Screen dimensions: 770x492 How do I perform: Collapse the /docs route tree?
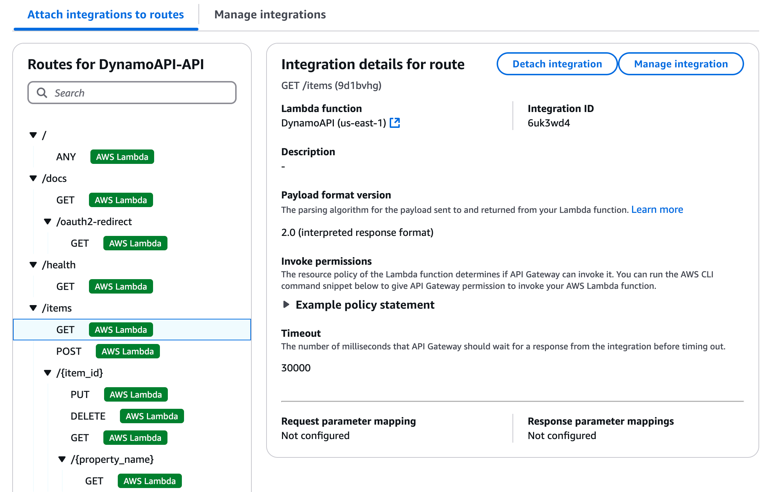click(33, 178)
